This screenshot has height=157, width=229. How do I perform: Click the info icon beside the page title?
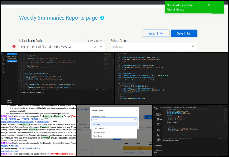[x=102, y=18]
